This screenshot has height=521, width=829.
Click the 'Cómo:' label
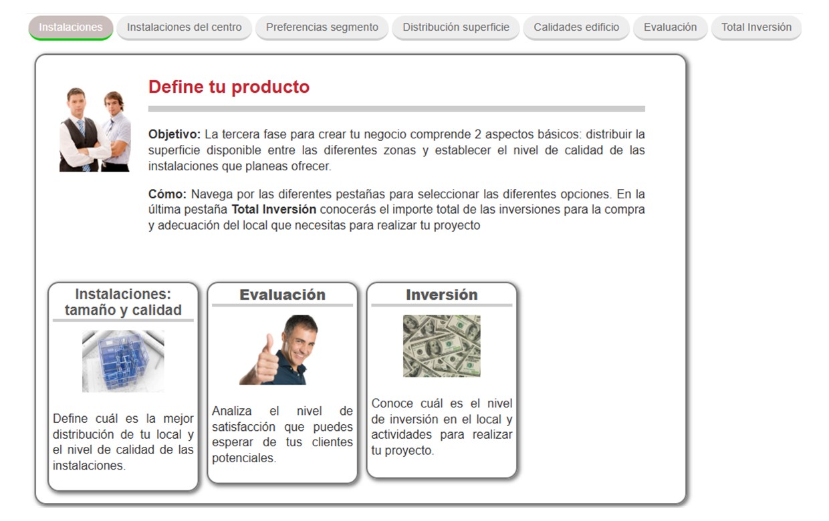(x=167, y=194)
